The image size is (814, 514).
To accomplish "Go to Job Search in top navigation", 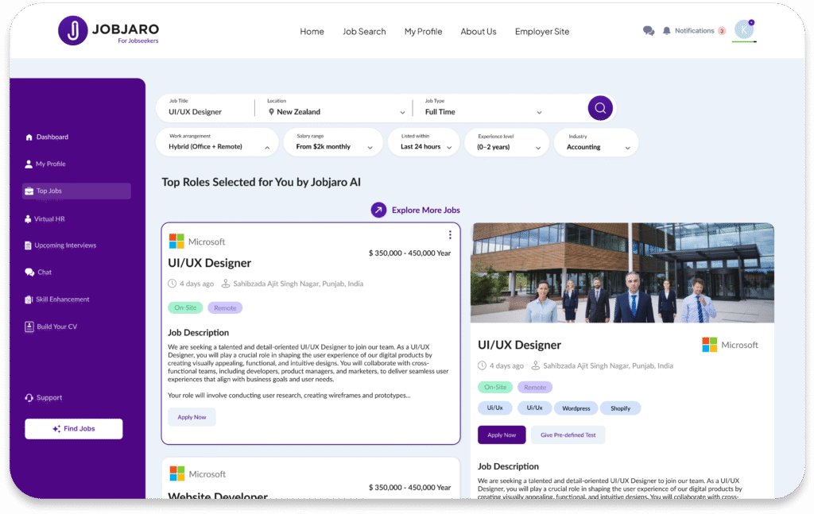I will 364,32.
